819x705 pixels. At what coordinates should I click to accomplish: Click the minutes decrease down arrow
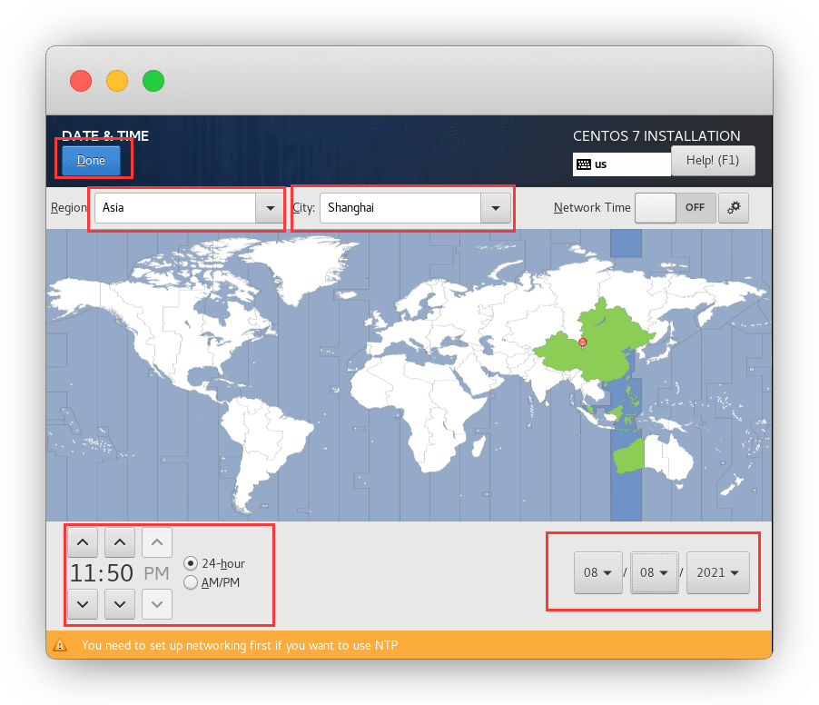[120, 601]
